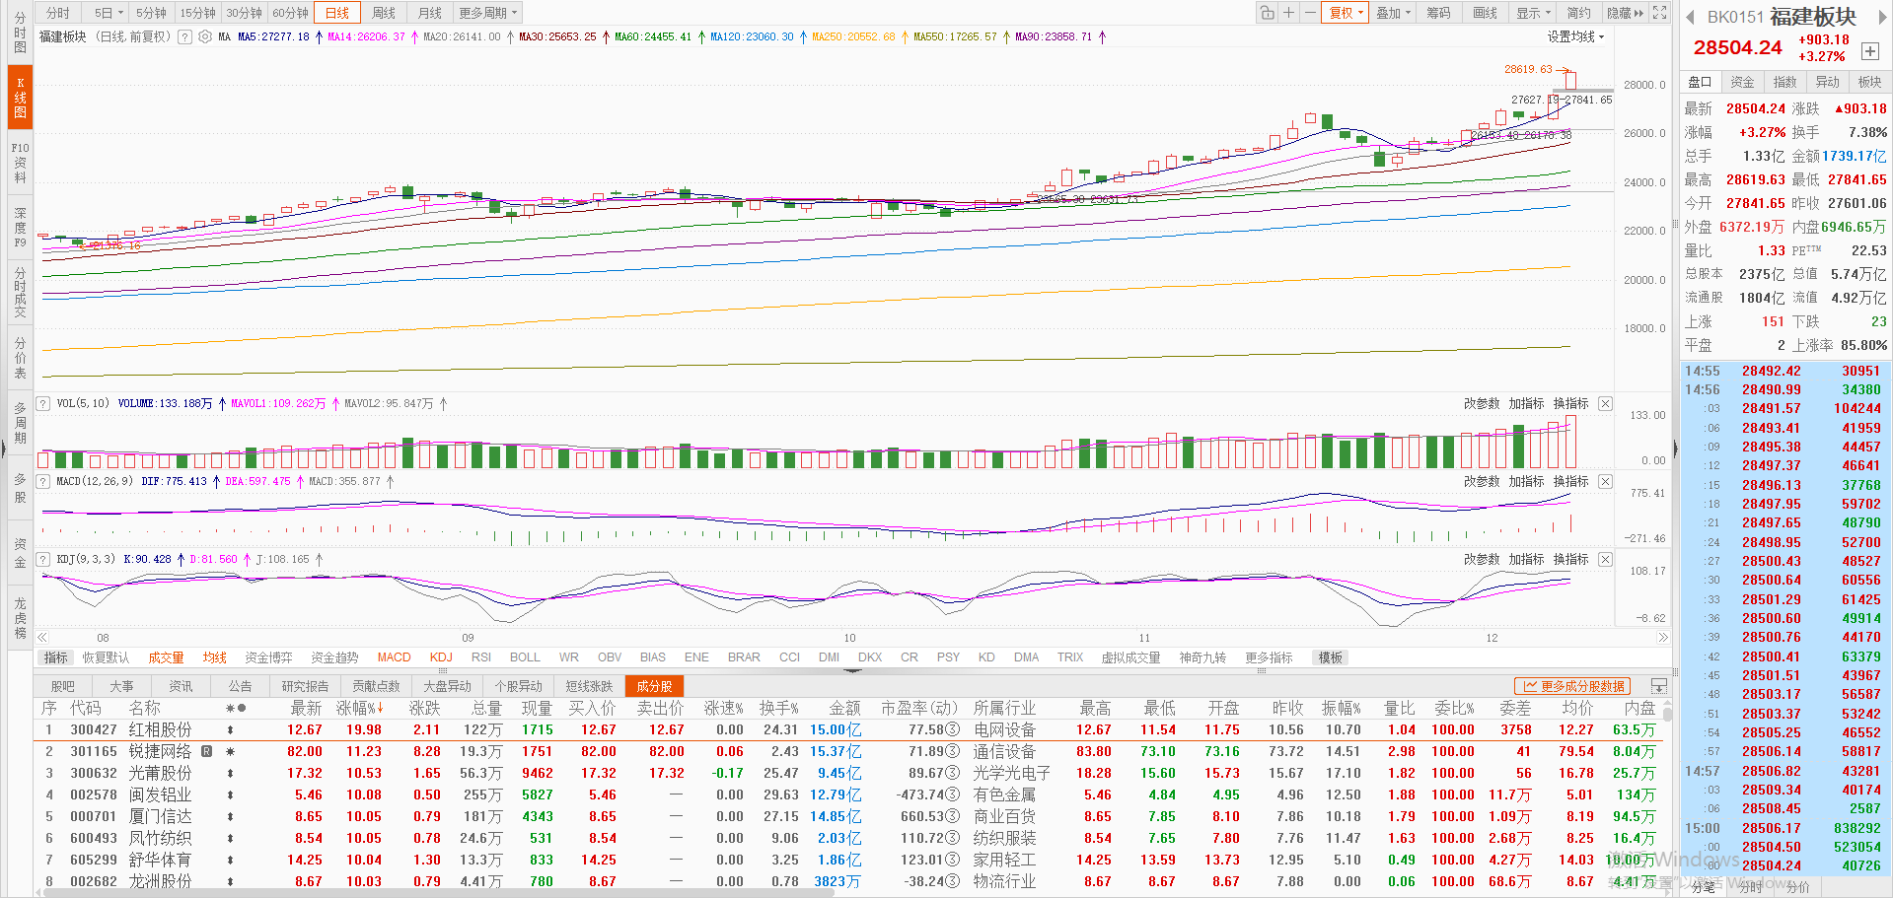Go to next sector with right arrow
The height and width of the screenshot is (898, 1893).
(x=1878, y=17)
